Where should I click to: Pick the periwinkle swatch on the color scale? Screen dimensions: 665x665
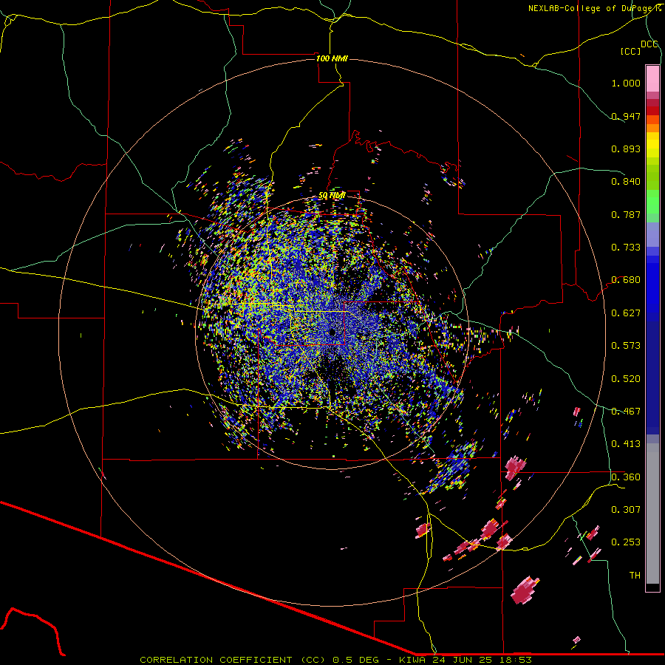point(652,235)
